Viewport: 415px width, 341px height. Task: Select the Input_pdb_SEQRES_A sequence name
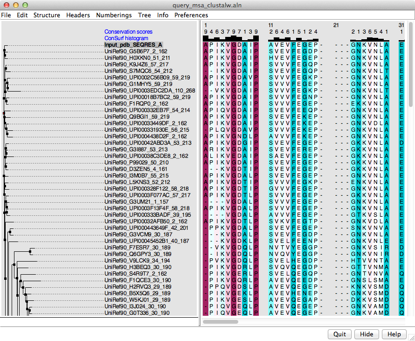(x=133, y=45)
